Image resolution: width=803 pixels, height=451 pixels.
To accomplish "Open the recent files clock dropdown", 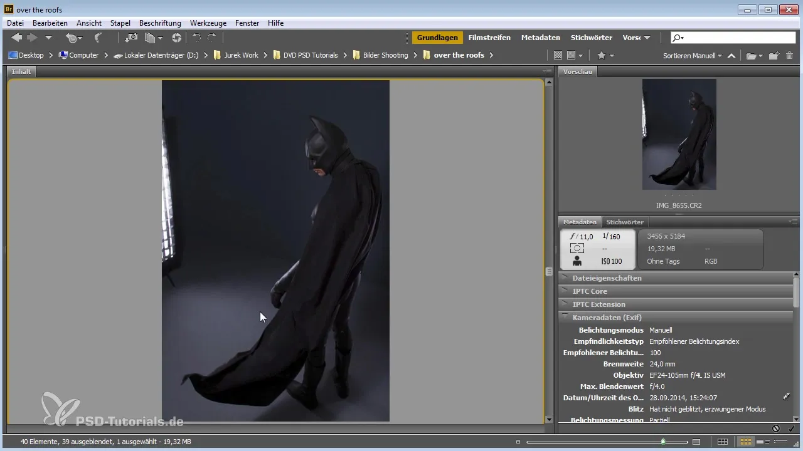I will coord(74,38).
